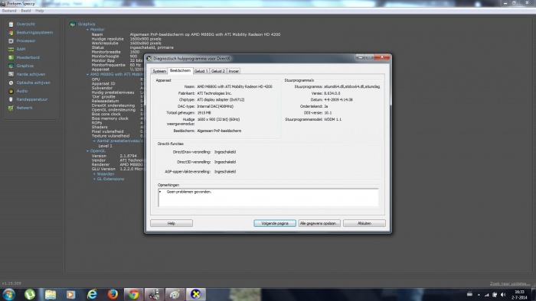
Task: Switch to the DirectX diagnostic taskbar icon
Action: point(196,294)
